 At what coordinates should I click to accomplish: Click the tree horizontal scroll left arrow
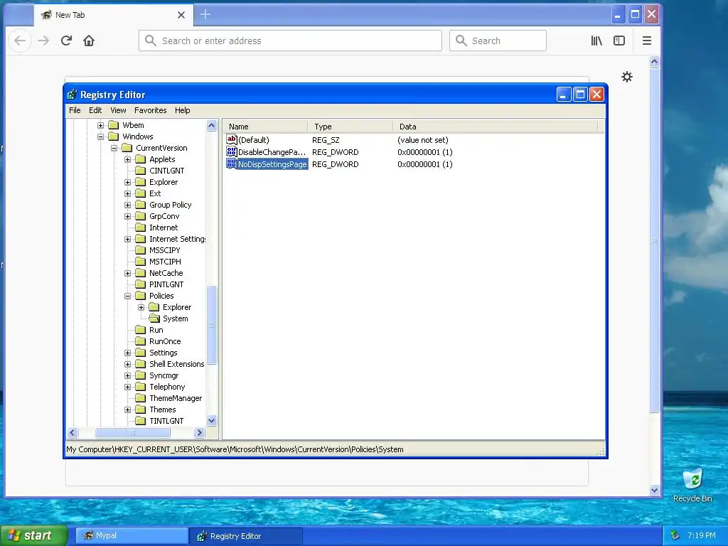pyautogui.click(x=72, y=433)
